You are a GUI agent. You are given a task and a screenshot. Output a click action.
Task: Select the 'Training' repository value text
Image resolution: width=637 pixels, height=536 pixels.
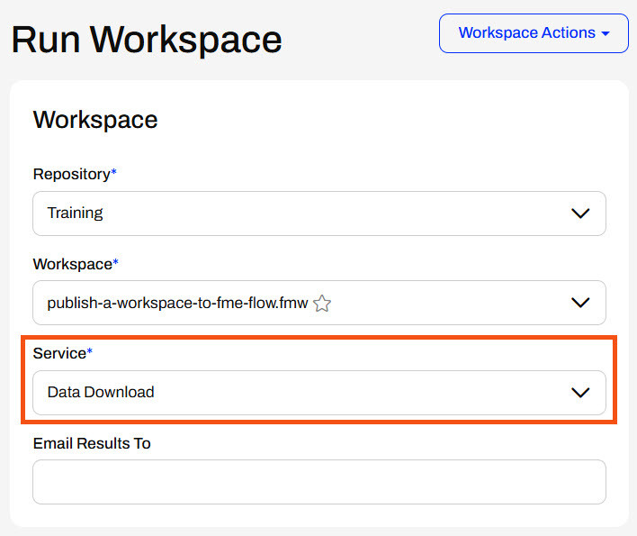click(76, 213)
